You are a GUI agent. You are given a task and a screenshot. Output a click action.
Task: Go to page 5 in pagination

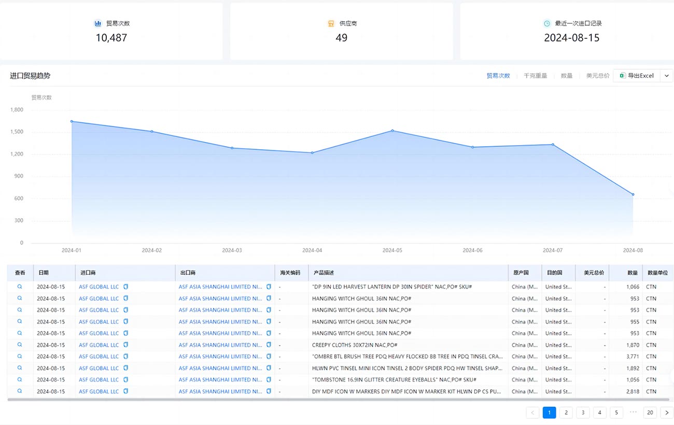[x=616, y=413]
